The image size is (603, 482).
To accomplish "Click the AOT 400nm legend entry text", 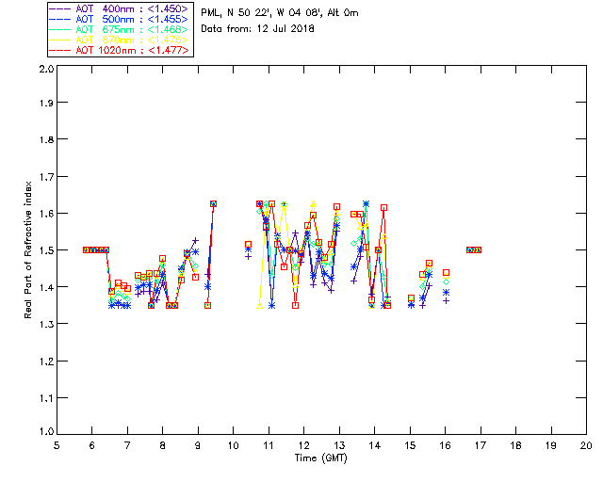I will 132,8.
